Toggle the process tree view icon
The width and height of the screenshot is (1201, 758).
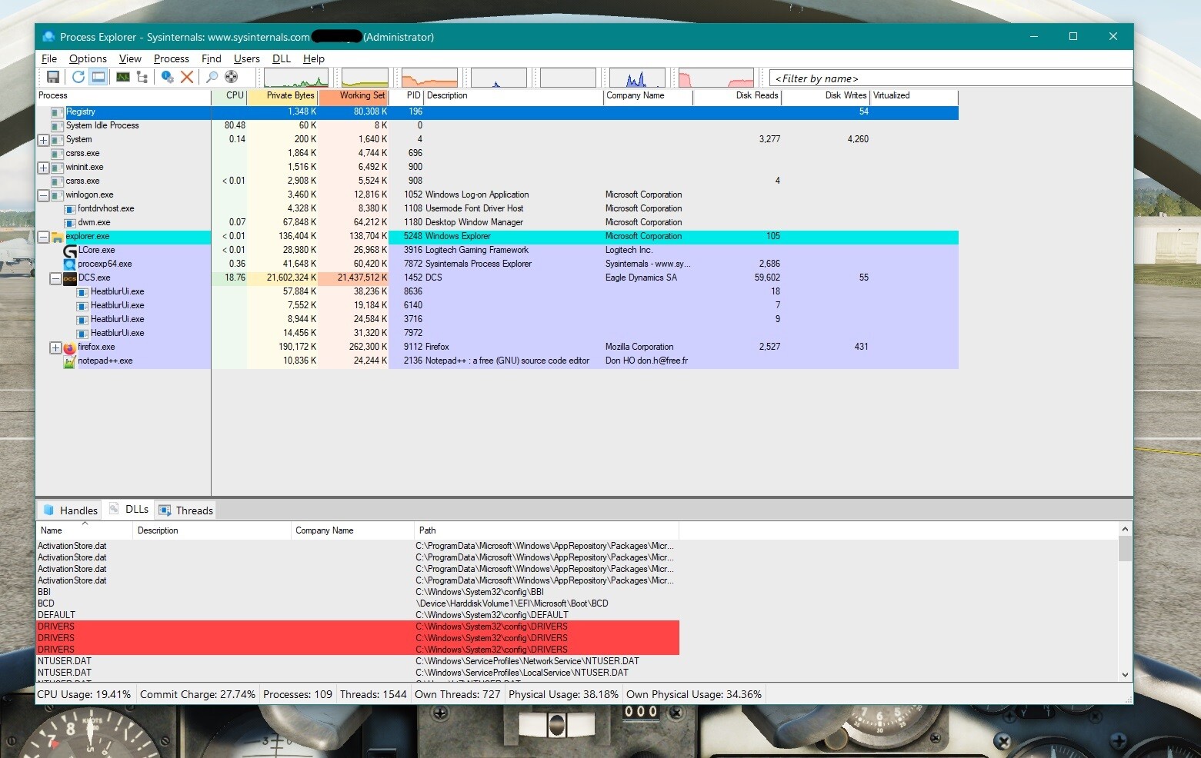(142, 77)
